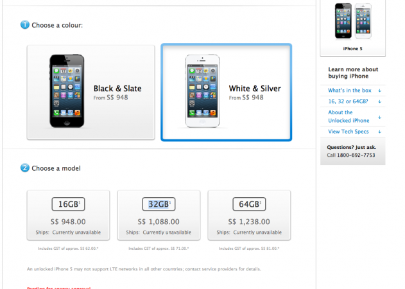Click the blue step 2 number icon

tap(25, 168)
